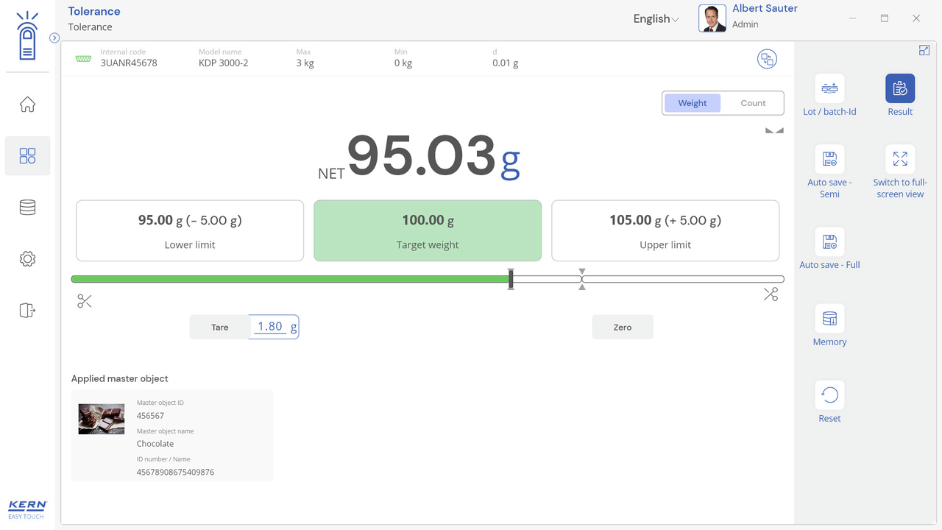Select Auto save - Full icon

click(829, 241)
